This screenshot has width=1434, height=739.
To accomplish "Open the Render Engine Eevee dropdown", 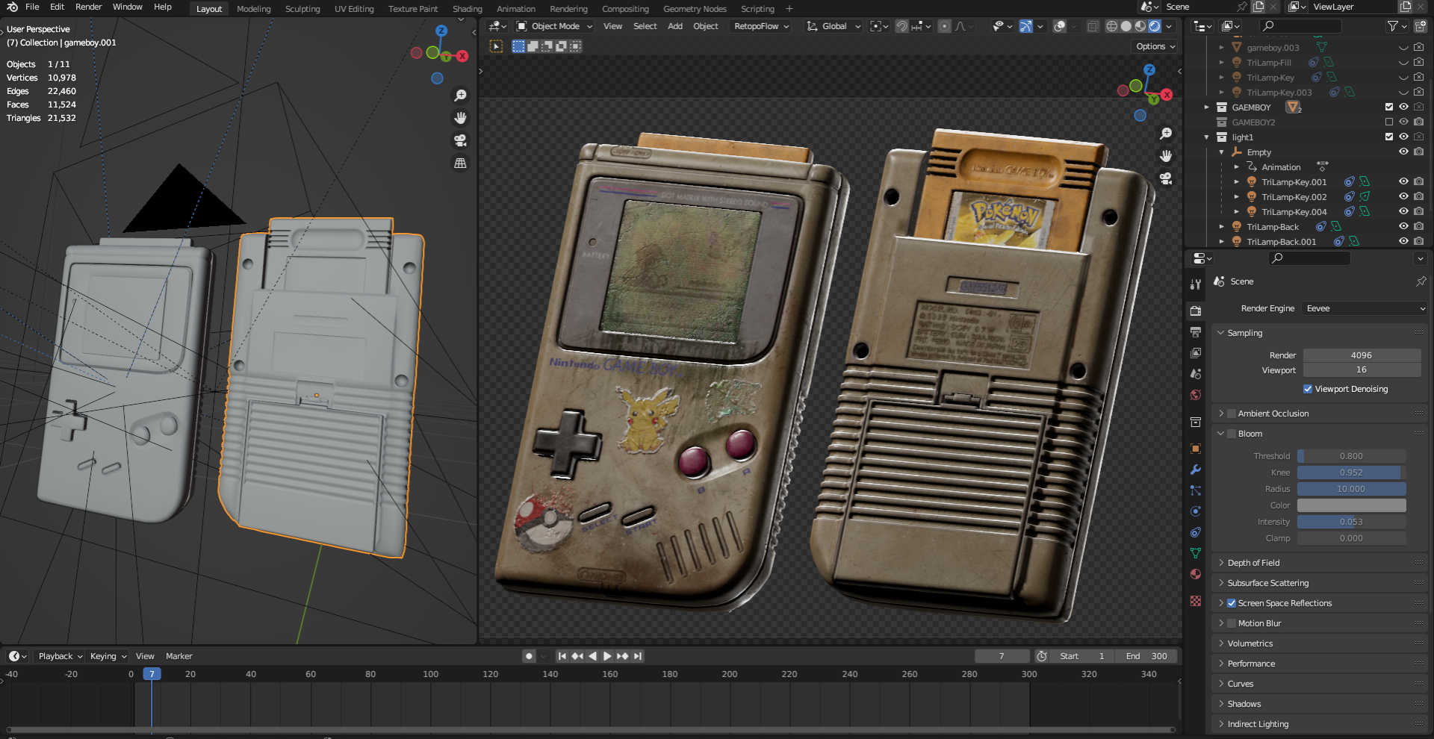I will (1365, 308).
